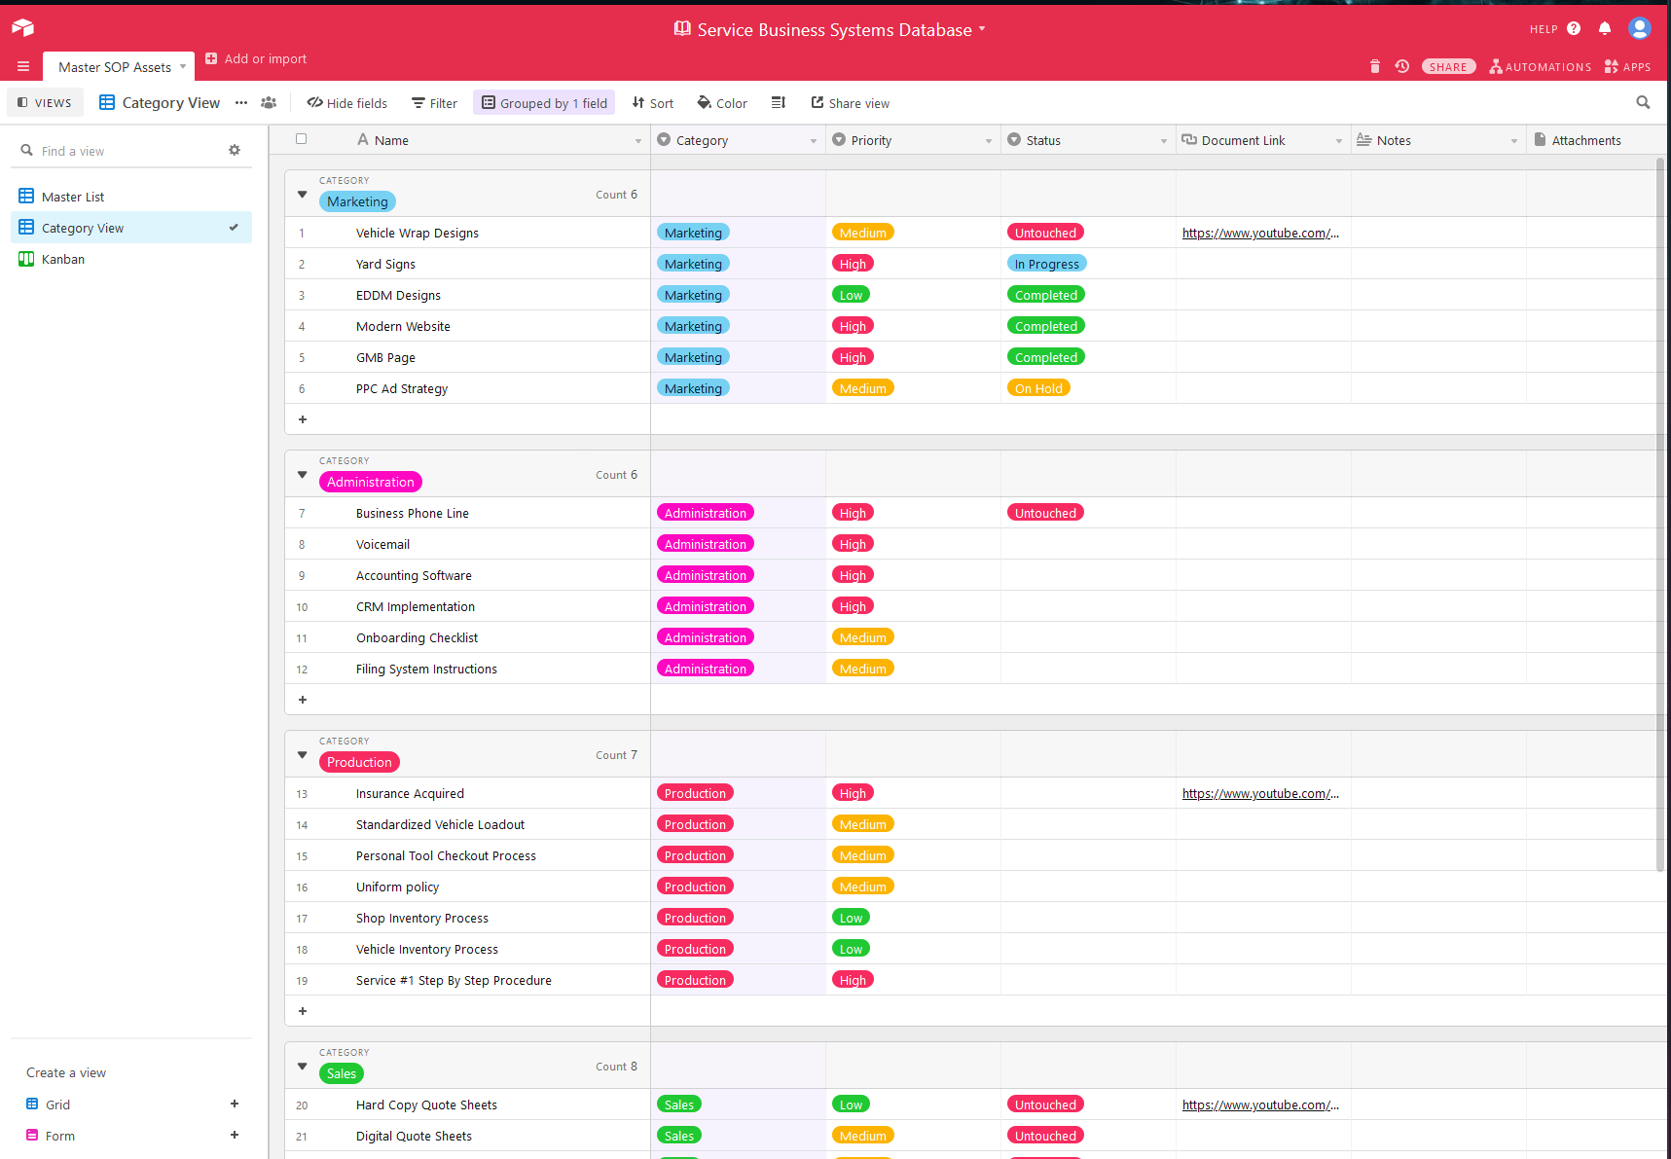The height and width of the screenshot is (1159, 1671).
Task: Open the Vehicle Wrap Designs YouTube link
Action: point(1259,234)
